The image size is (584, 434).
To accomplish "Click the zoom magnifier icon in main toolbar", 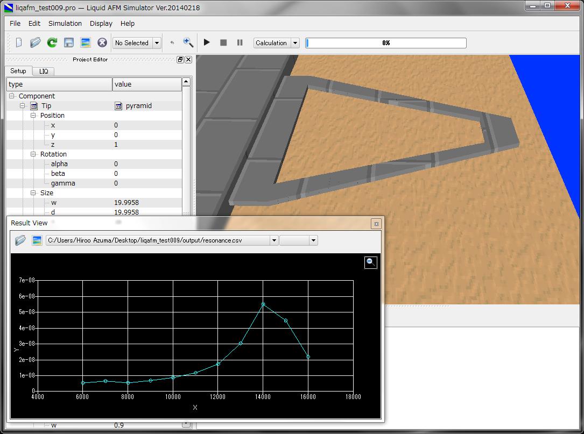I will [188, 42].
